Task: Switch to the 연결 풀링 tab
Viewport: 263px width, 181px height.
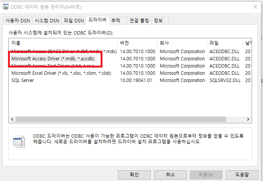Action: tap(139, 20)
